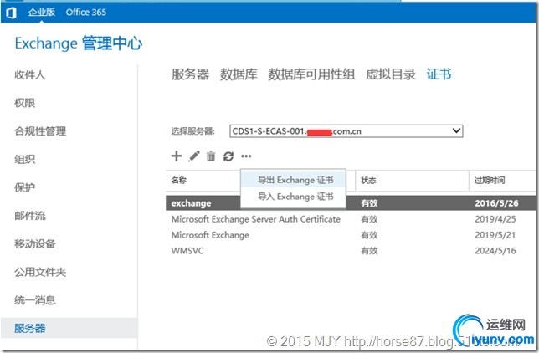The height and width of the screenshot is (353, 539).
Task: Open Office 365 in the top bar
Action: 86,12
